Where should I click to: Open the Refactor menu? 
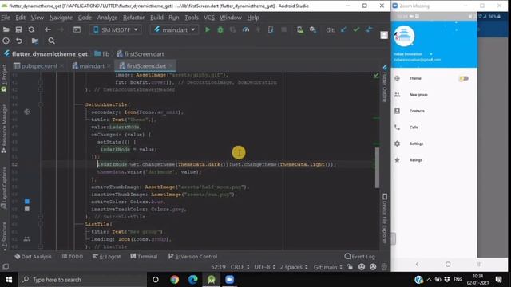pyautogui.click(x=133, y=18)
